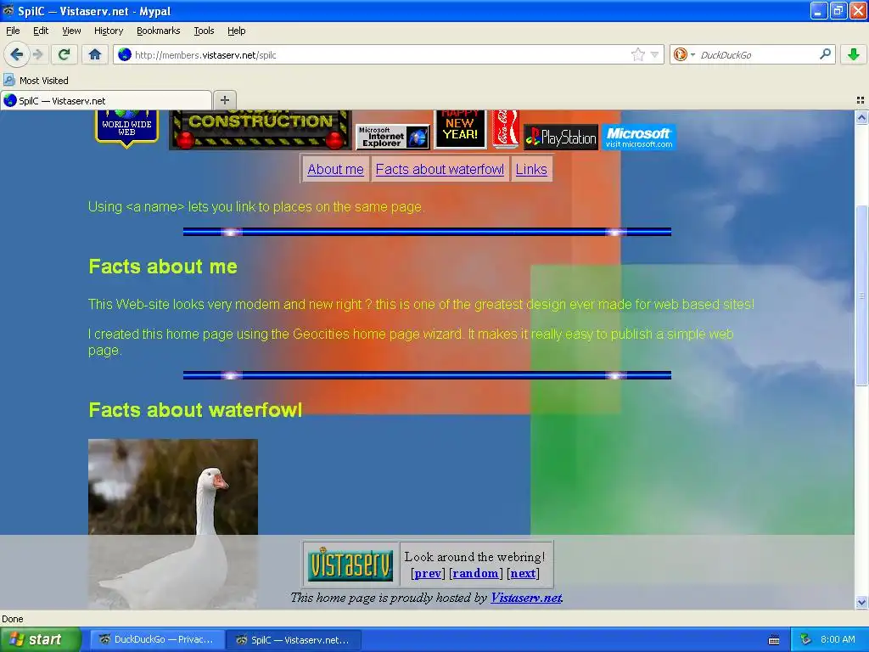Open the History menu
This screenshot has width=869, height=652.
pos(108,31)
